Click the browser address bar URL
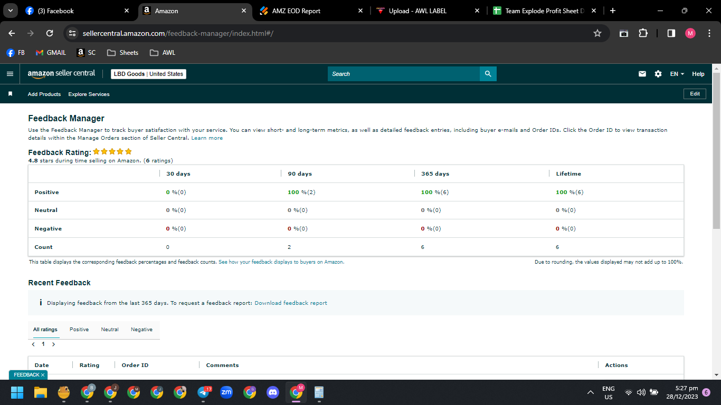Image resolution: width=721 pixels, height=405 pixels. click(x=178, y=33)
